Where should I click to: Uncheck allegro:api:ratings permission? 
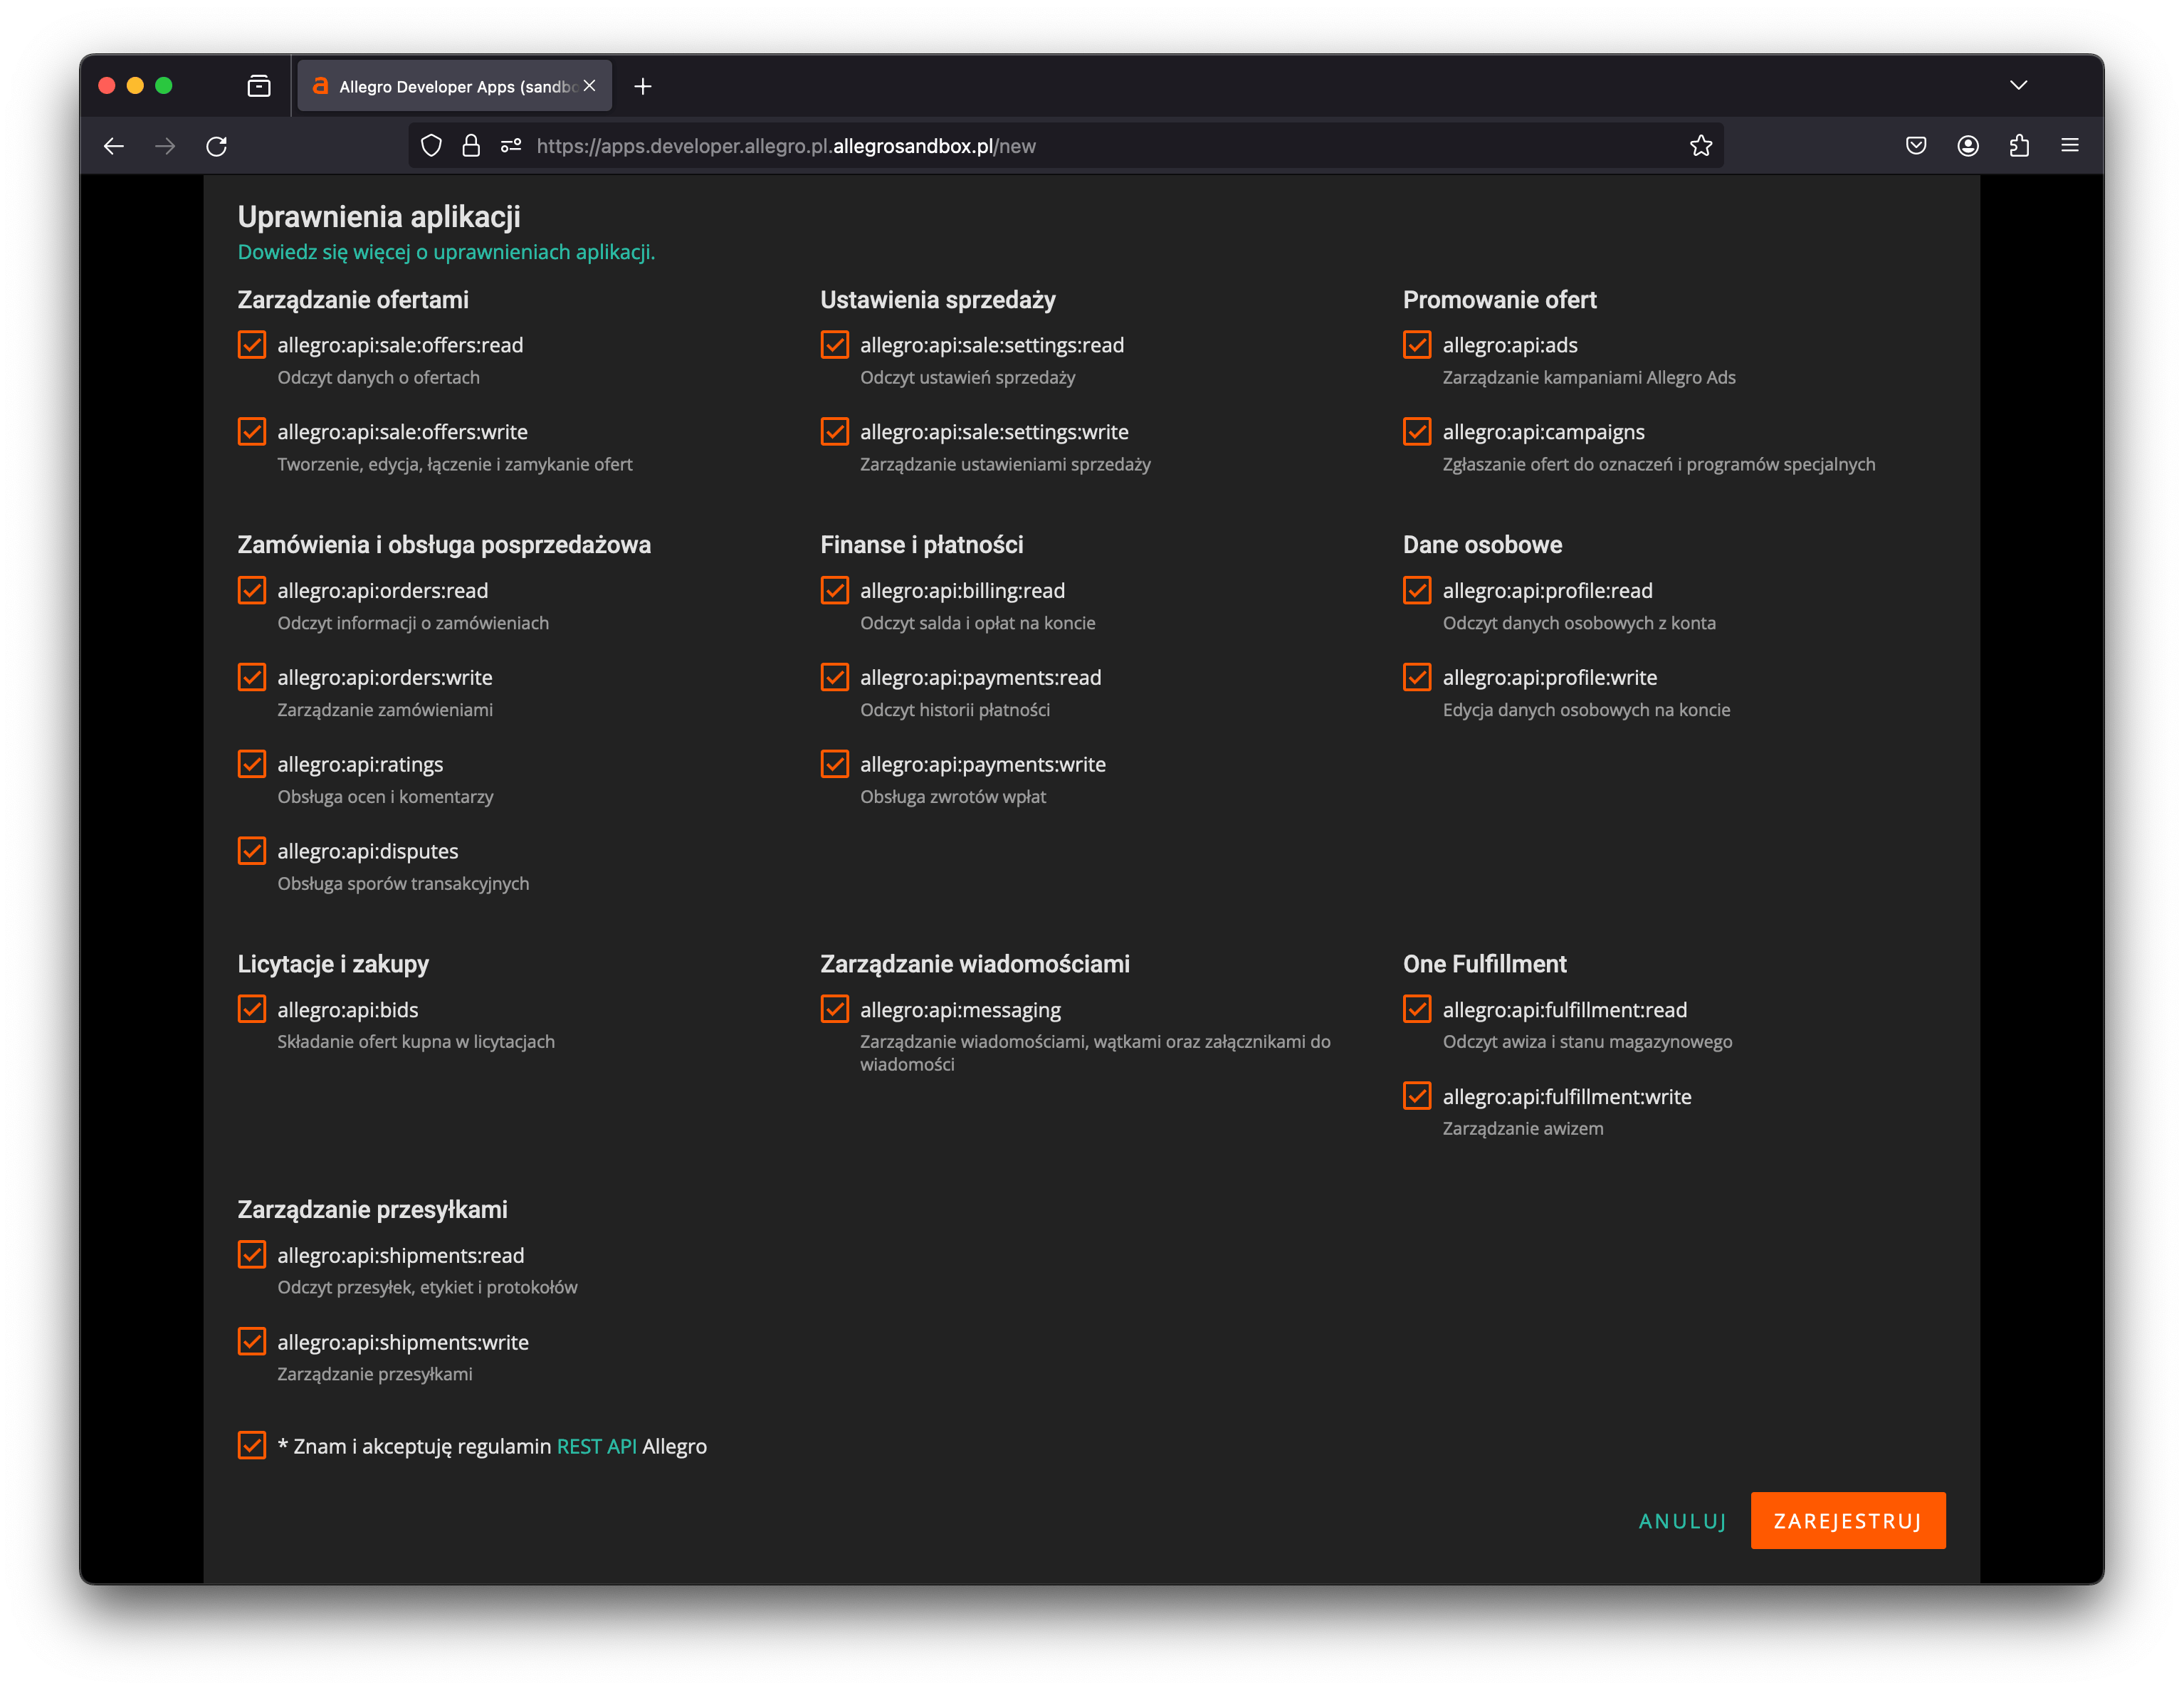click(252, 765)
